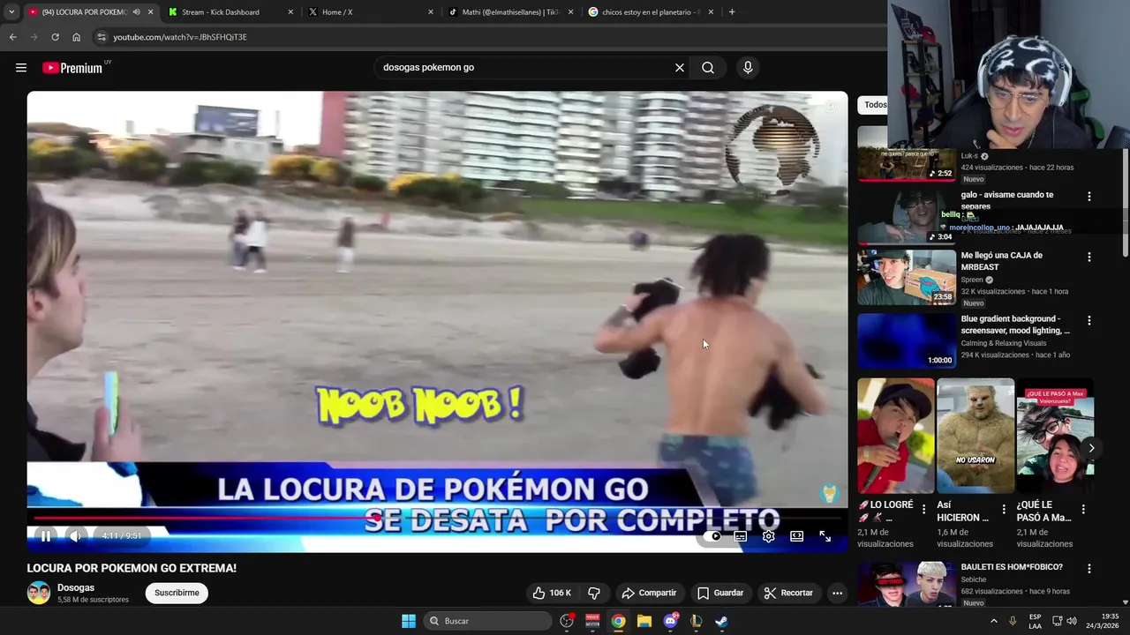Viewport: 1130px width, 635px height.
Task: Open the player settings gear
Action: [769, 536]
